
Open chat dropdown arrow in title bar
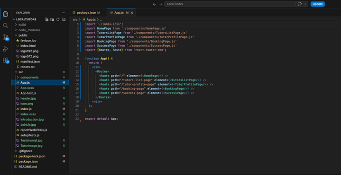(x=305, y=4)
